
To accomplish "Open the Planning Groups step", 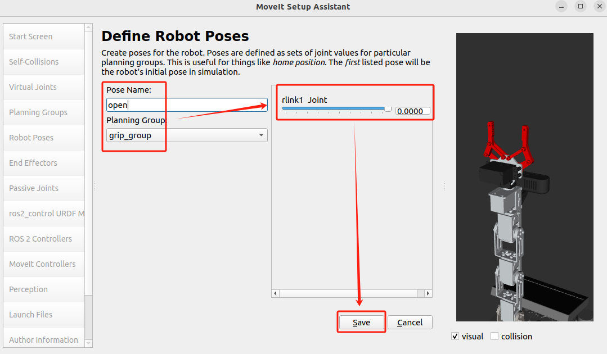I will click(x=44, y=112).
